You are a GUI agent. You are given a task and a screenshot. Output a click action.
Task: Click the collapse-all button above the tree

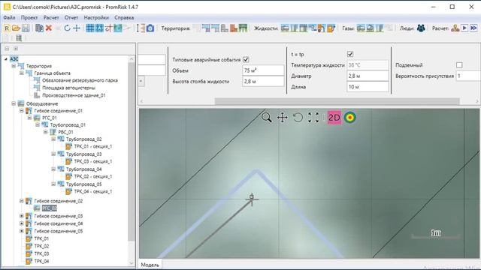pos(7,48)
